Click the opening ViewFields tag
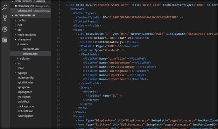Image resolution: width=218 pixels, height=129 pixels. (89, 54)
